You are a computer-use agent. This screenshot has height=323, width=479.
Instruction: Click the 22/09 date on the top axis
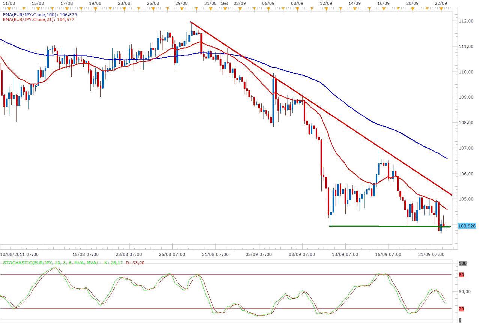(441, 3)
